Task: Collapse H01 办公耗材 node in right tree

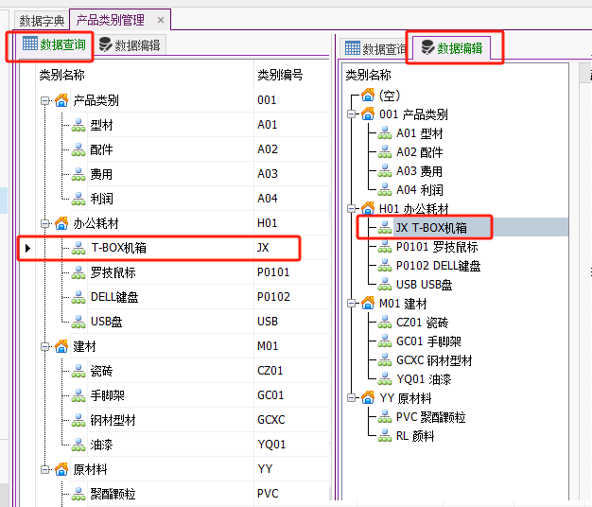Action: (352, 208)
